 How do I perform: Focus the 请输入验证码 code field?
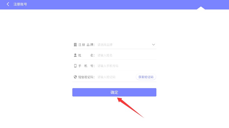pos(116,77)
